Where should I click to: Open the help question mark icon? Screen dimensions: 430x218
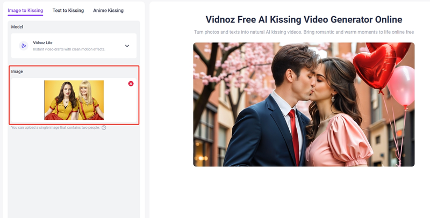tap(104, 128)
